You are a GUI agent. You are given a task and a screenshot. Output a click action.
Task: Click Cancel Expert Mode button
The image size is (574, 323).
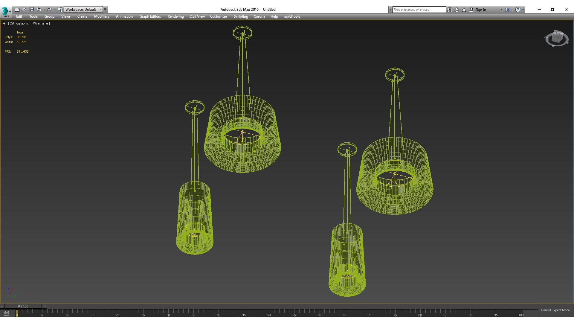(555, 310)
